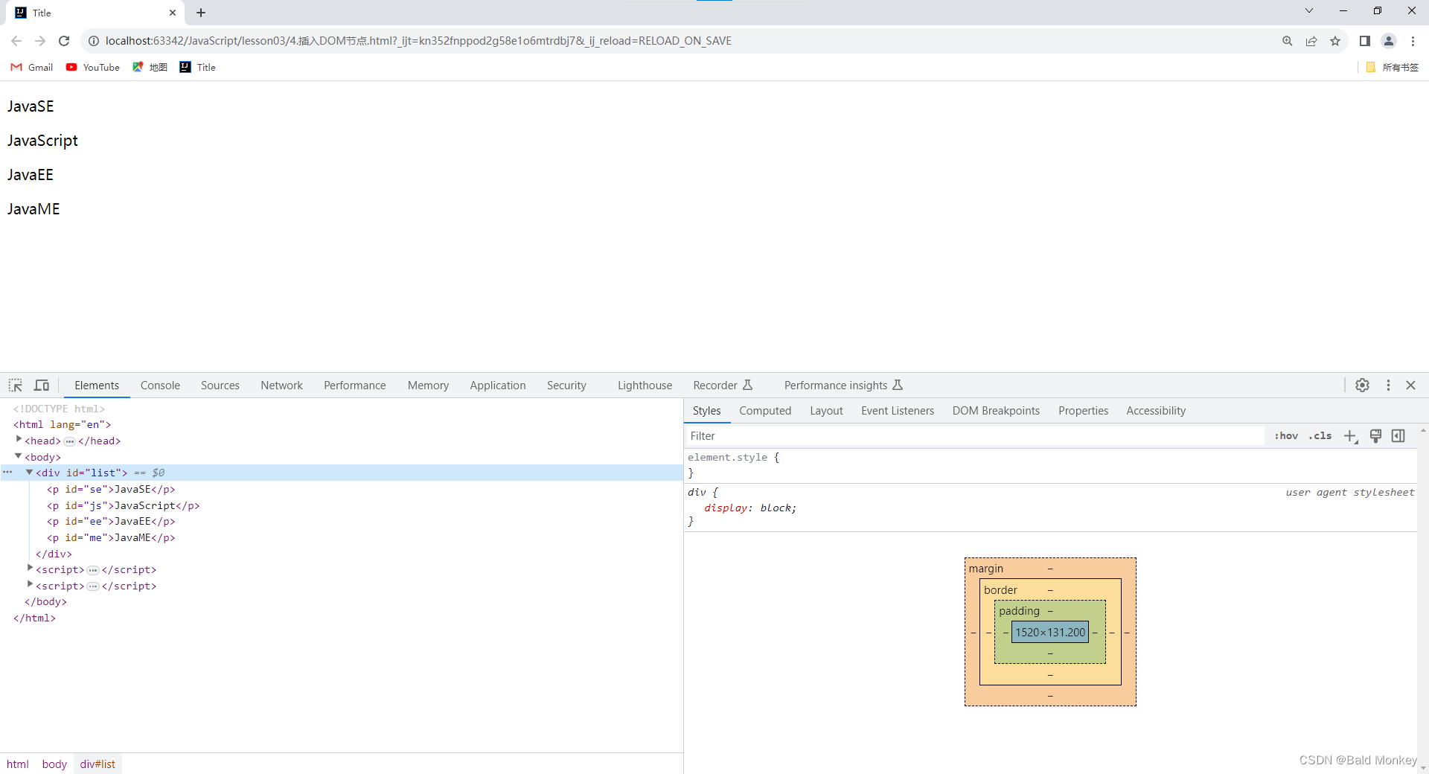Click the address bar URL
Screen dimensions: 1429x774
[418, 41]
